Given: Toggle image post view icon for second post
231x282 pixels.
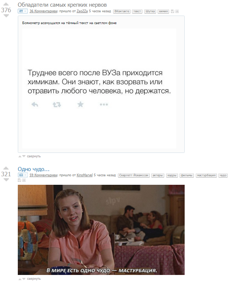Looking at the screenshot, I should coord(23,175).
